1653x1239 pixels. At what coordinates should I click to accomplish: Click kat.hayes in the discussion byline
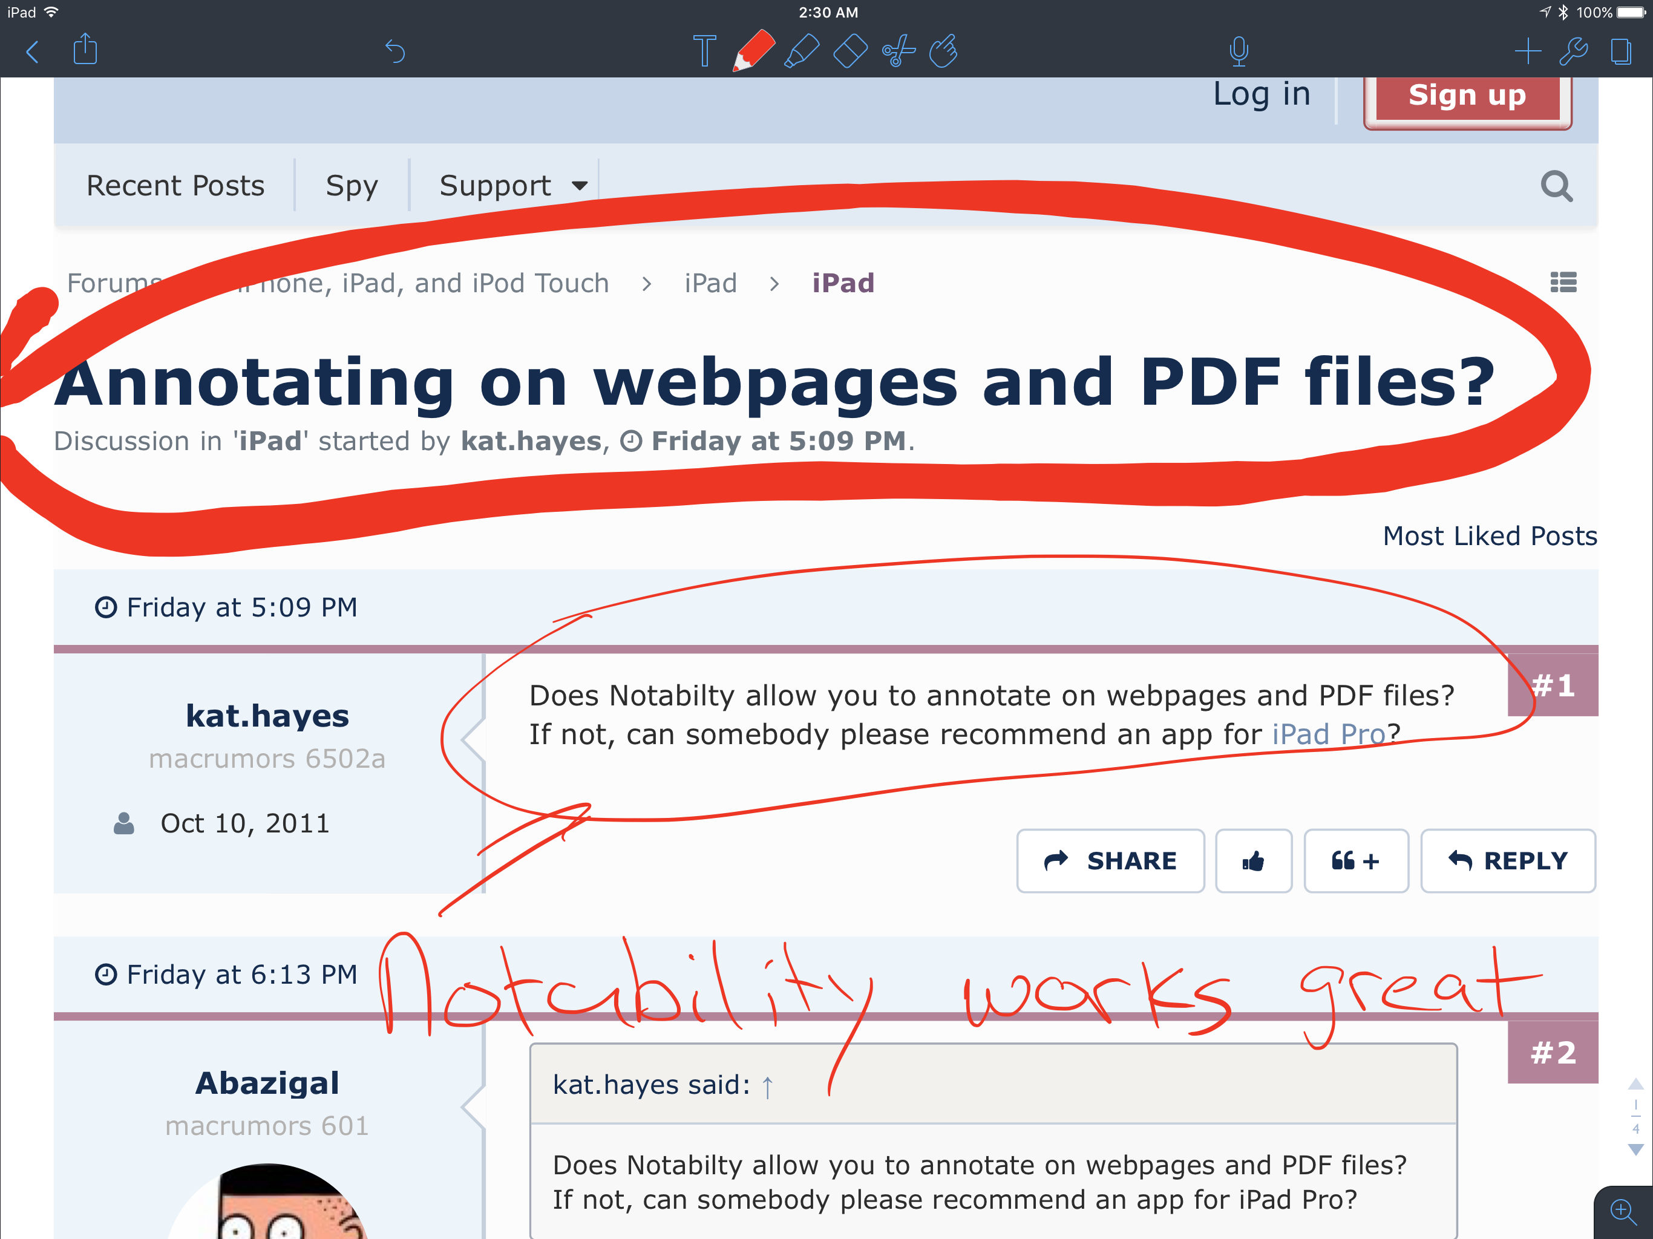tap(531, 442)
